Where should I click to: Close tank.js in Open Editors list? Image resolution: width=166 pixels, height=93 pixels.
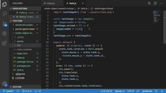coord(14,17)
